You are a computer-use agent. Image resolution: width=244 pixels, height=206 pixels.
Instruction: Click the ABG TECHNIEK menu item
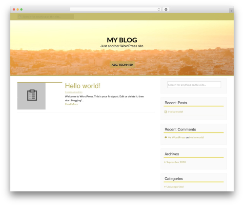[122, 65]
